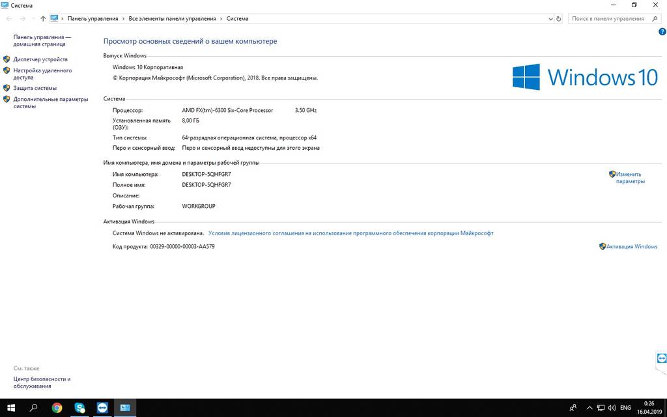667x417 pixels.
Task: Open the network icon in the tray
Action: [601, 408]
